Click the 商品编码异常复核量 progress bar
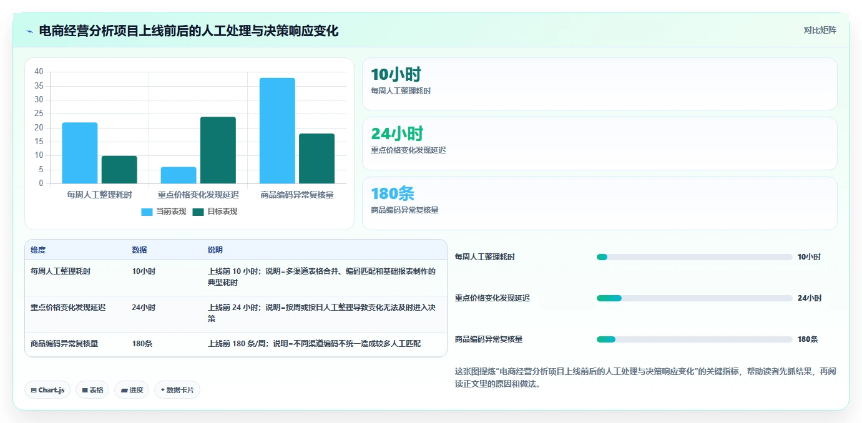This screenshot has height=423, width=862. tap(694, 339)
